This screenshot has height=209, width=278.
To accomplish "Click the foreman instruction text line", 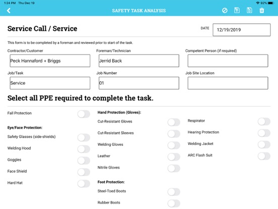I will point(70,42).
